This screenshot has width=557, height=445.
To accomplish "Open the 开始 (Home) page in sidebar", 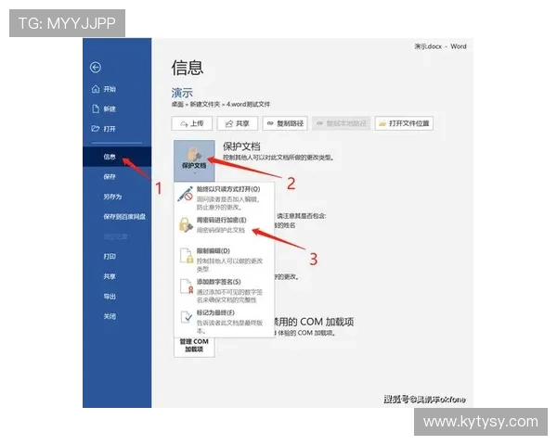I will [117, 89].
